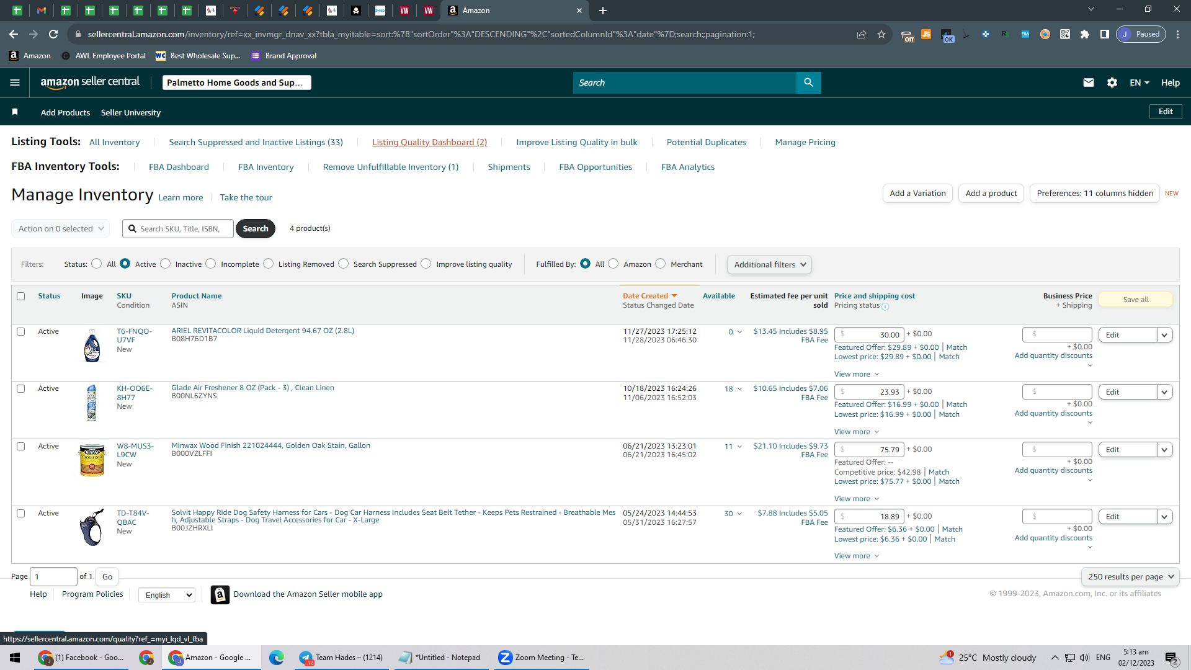Sort by the Date Created column header
1191x670 pixels.
point(650,296)
